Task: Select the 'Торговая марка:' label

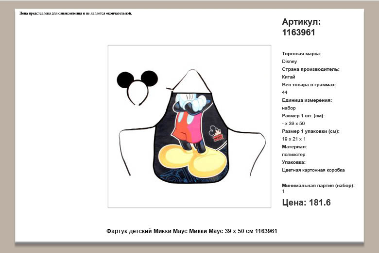Action: (301, 54)
